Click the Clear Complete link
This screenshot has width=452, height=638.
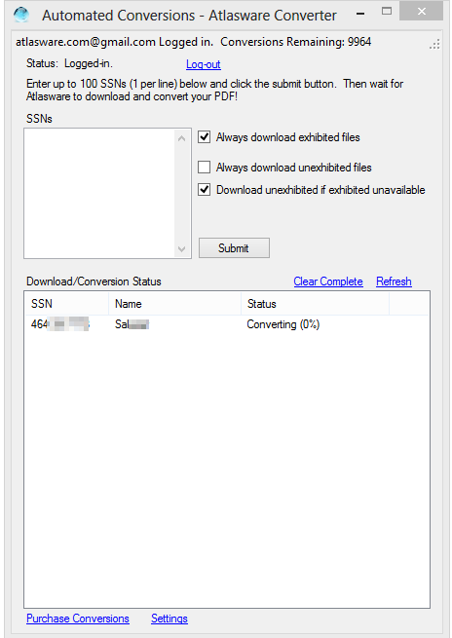click(328, 281)
